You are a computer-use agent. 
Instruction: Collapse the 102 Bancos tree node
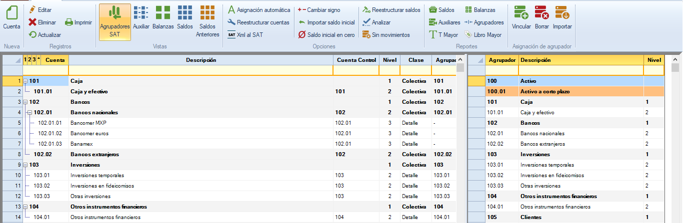pos(25,102)
